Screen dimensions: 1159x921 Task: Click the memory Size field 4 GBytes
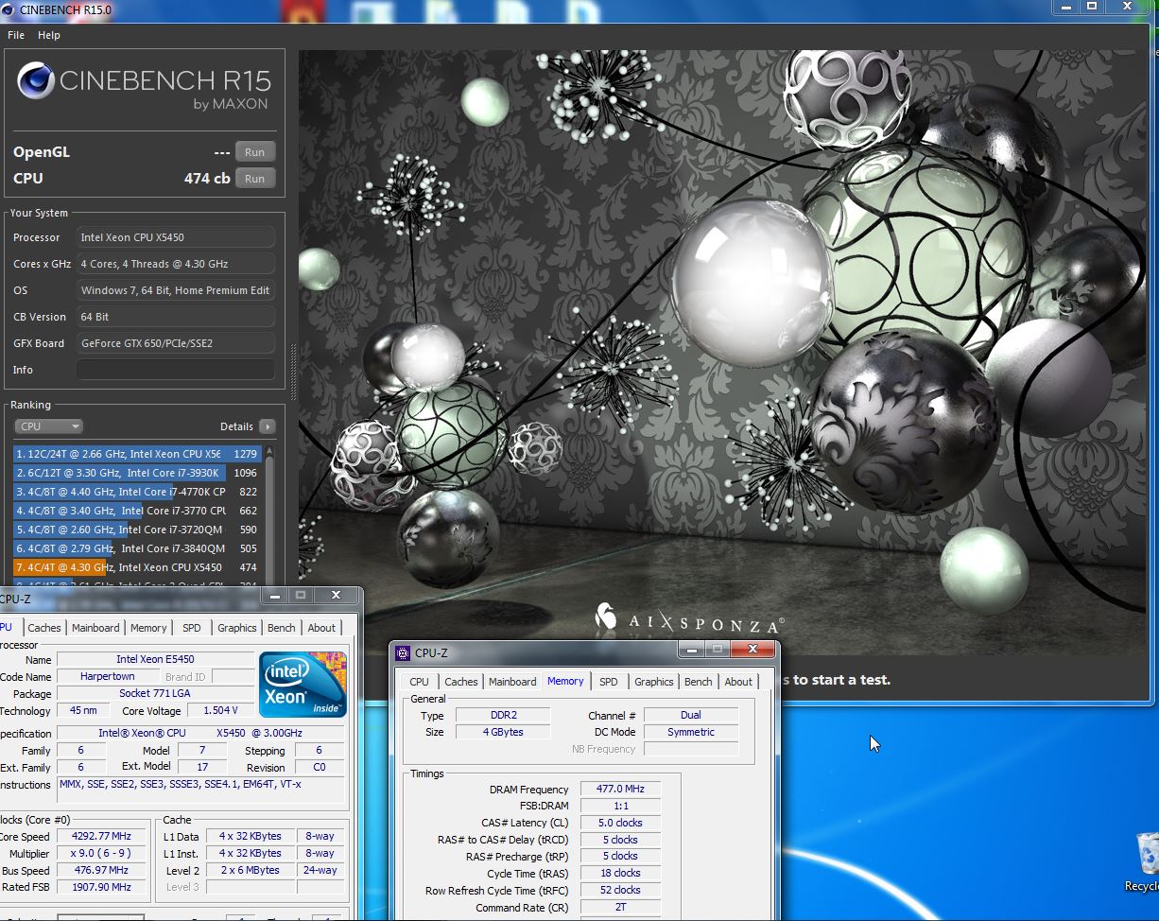tap(503, 732)
